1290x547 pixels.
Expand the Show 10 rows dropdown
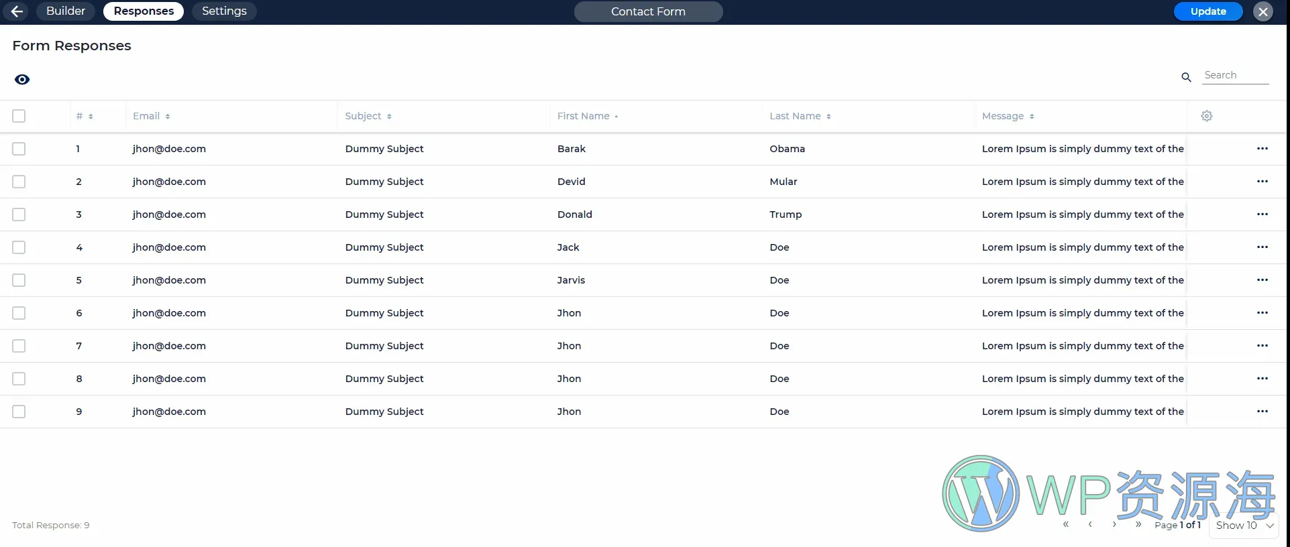[1244, 526]
